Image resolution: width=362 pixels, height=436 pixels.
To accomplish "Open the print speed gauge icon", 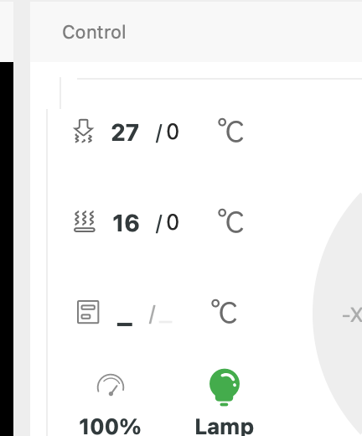I will pyautogui.click(x=111, y=385).
